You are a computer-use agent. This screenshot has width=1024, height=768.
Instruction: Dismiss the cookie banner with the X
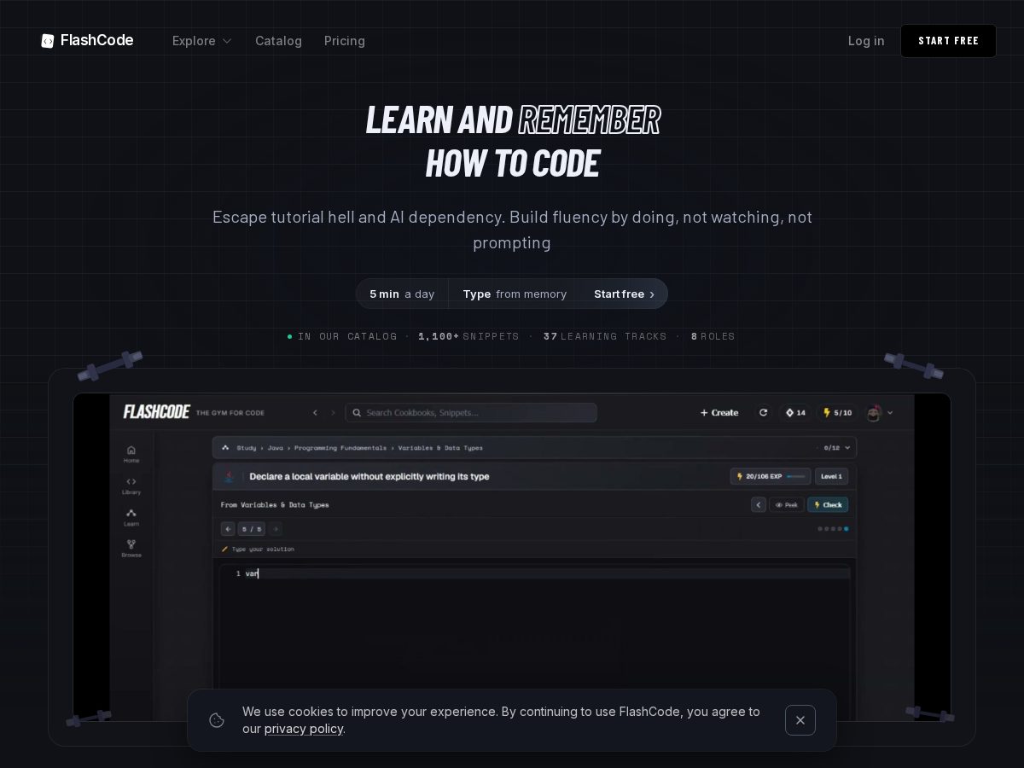pyautogui.click(x=800, y=720)
